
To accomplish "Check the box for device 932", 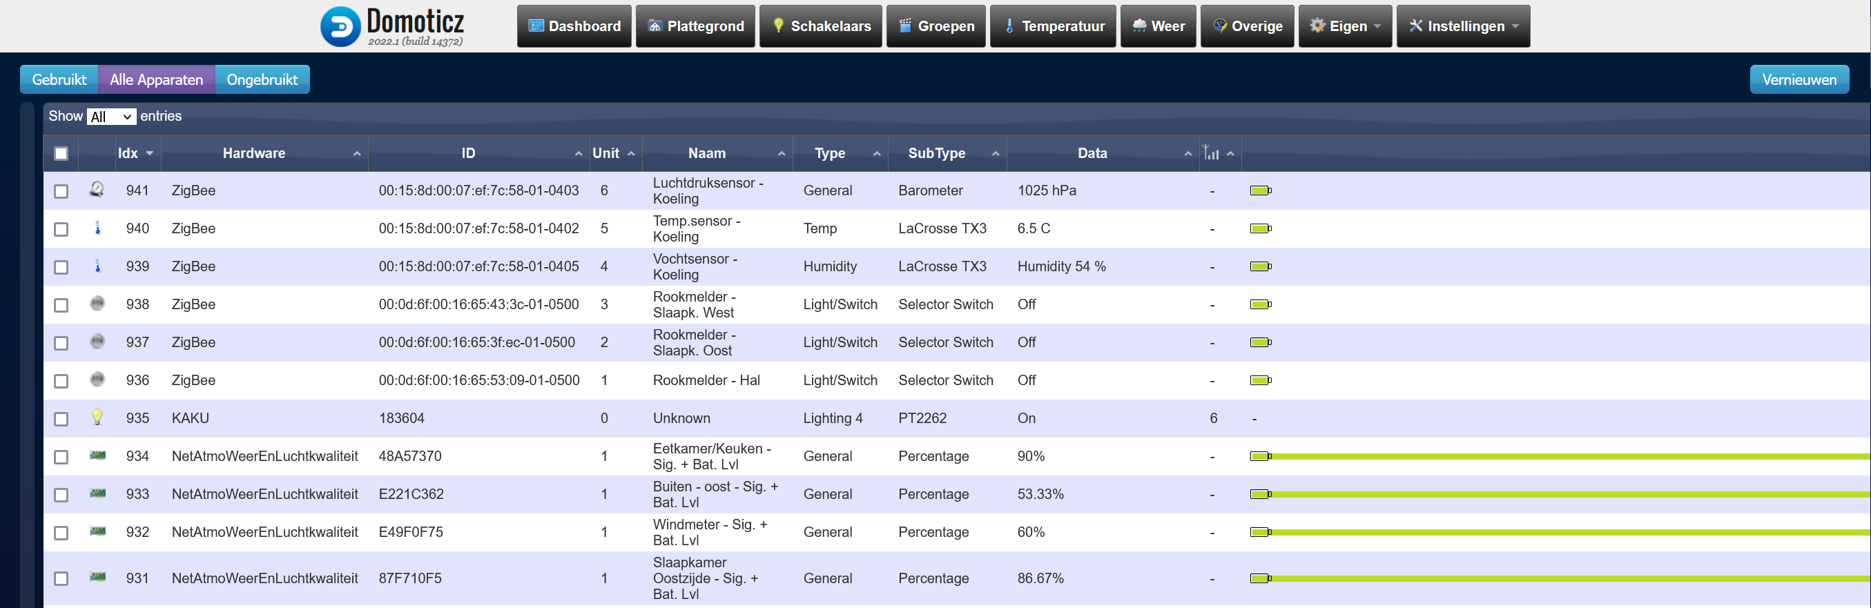I will click(61, 533).
